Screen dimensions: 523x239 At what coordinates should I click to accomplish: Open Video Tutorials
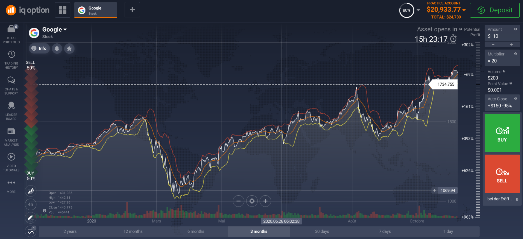click(11, 162)
